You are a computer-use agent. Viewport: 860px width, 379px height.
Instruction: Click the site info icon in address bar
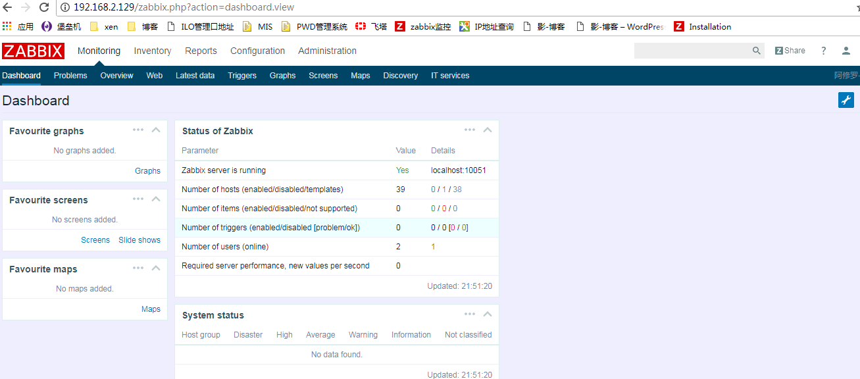[x=66, y=7]
